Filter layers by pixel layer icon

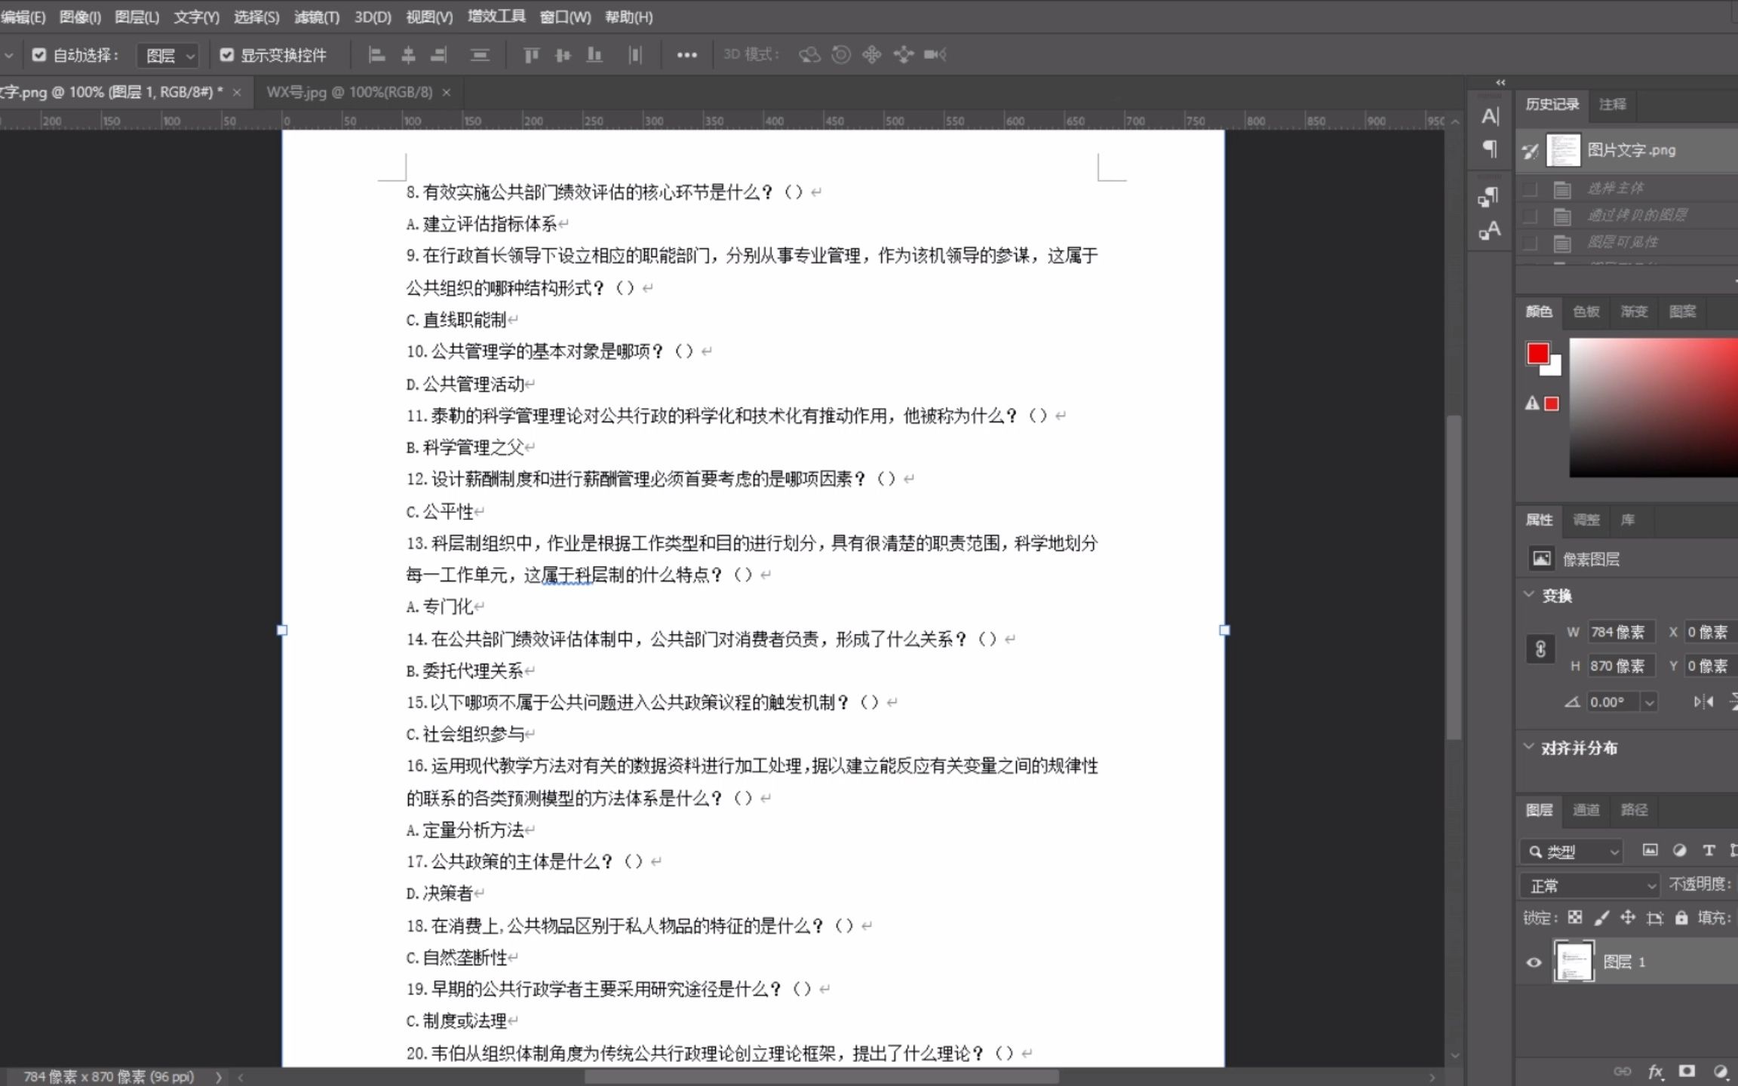[x=1650, y=851]
